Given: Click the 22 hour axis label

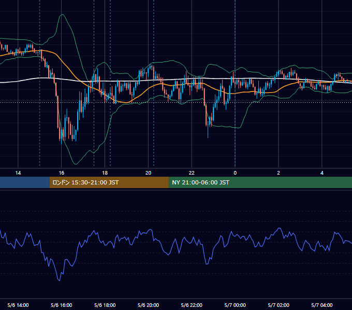Looking at the screenshot, I should click(192, 173).
